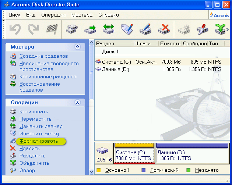Click the Delete partition red X icon
The image size is (232, 185).
(x=164, y=29)
